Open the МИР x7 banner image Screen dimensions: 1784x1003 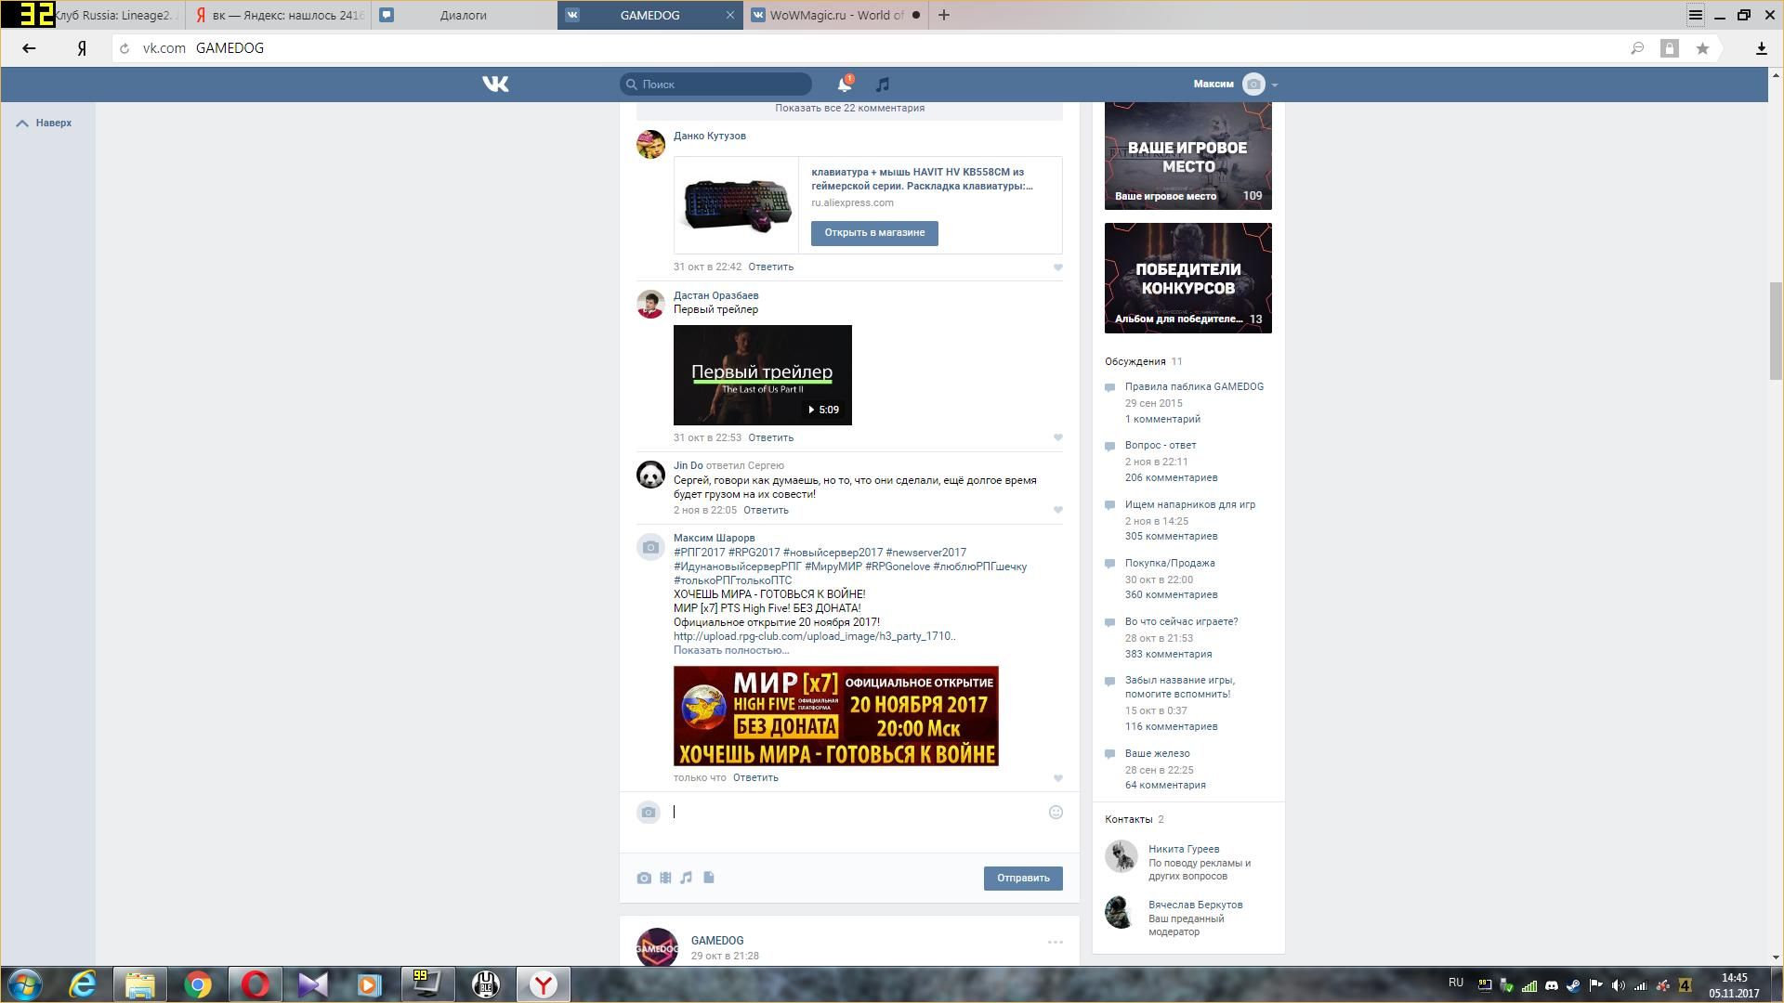coord(836,716)
